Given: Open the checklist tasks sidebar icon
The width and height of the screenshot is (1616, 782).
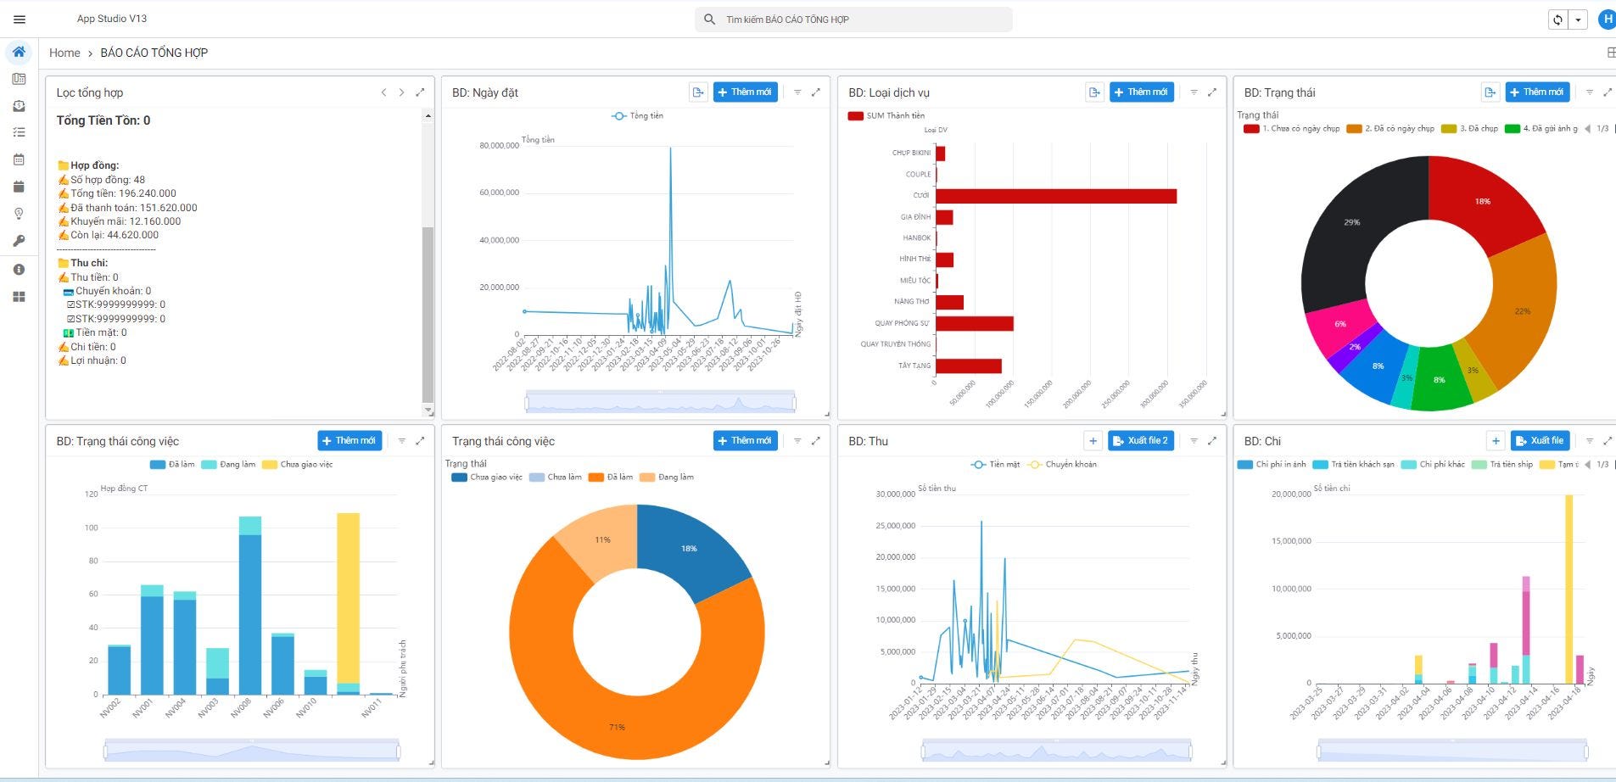Looking at the screenshot, I should (19, 132).
